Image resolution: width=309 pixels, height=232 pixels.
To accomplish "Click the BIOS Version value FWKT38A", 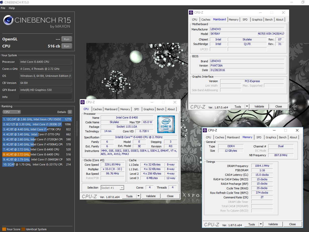I will coord(247,66).
